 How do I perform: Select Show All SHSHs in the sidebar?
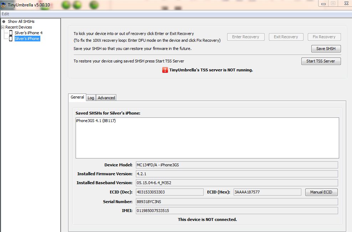click(x=21, y=21)
